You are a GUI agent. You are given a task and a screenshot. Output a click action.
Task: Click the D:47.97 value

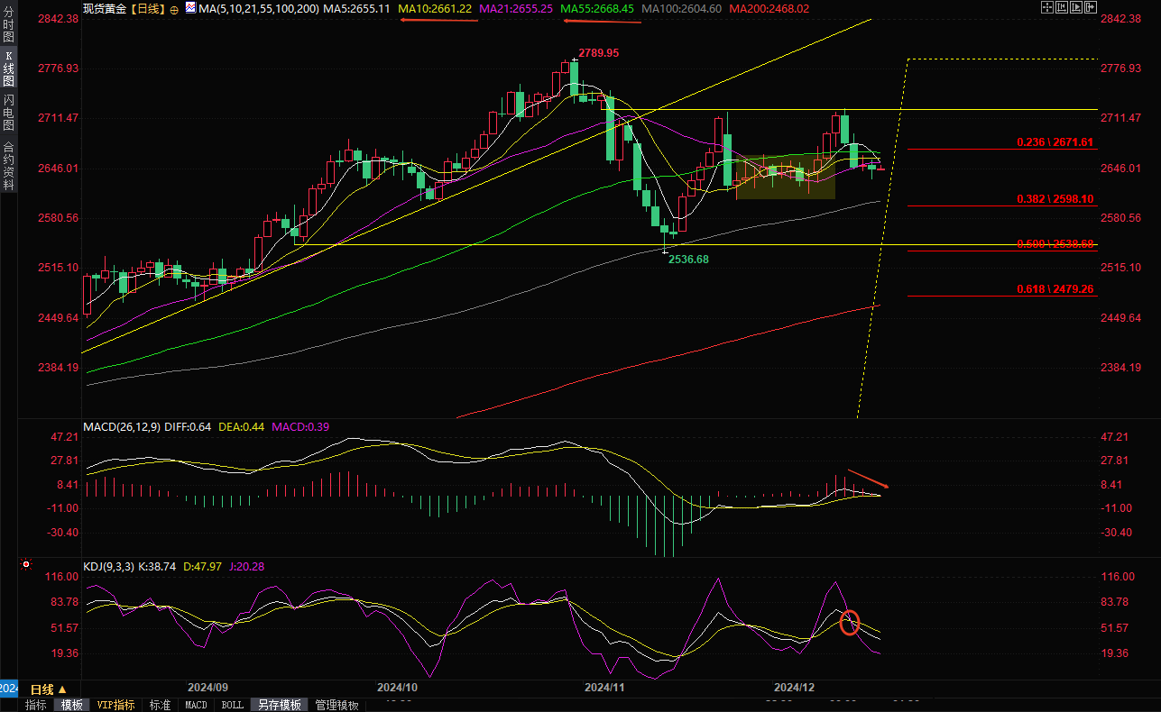point(201,566)
